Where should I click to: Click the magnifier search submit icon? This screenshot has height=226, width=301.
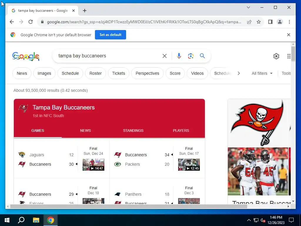click(202, 56)
